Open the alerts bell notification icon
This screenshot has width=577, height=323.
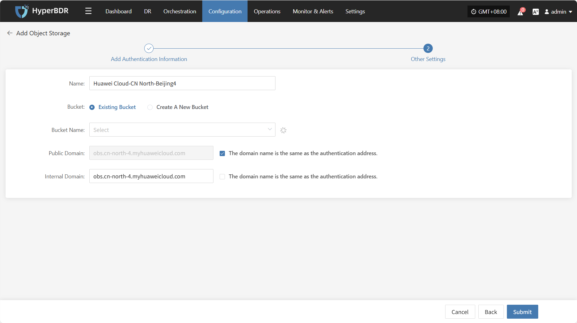coord(521,12)
